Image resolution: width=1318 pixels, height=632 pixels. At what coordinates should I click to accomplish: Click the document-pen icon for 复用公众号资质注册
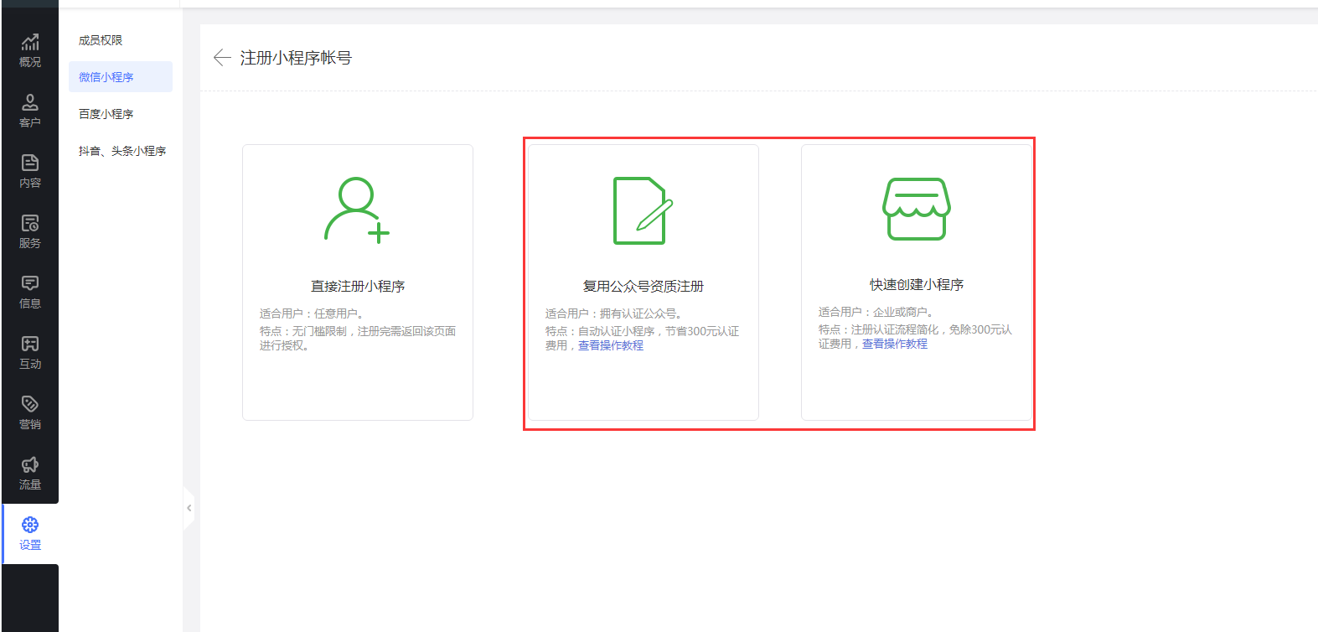click(643, 210)
